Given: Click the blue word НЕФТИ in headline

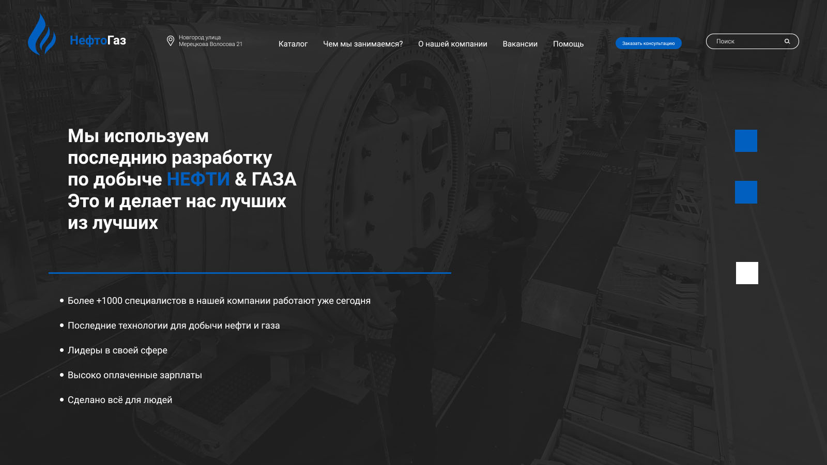Looking at the screenshot, I should tap(198, 179).
